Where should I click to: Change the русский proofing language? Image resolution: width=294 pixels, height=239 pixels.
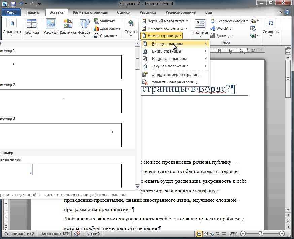point(93,234)
